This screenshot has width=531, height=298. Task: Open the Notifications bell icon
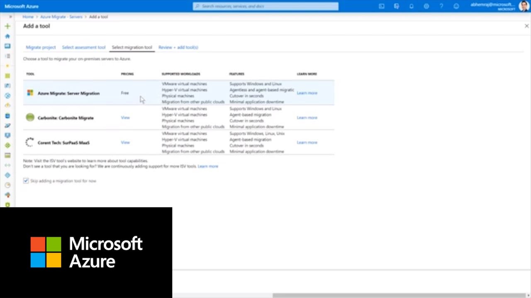tap(412, 6)
